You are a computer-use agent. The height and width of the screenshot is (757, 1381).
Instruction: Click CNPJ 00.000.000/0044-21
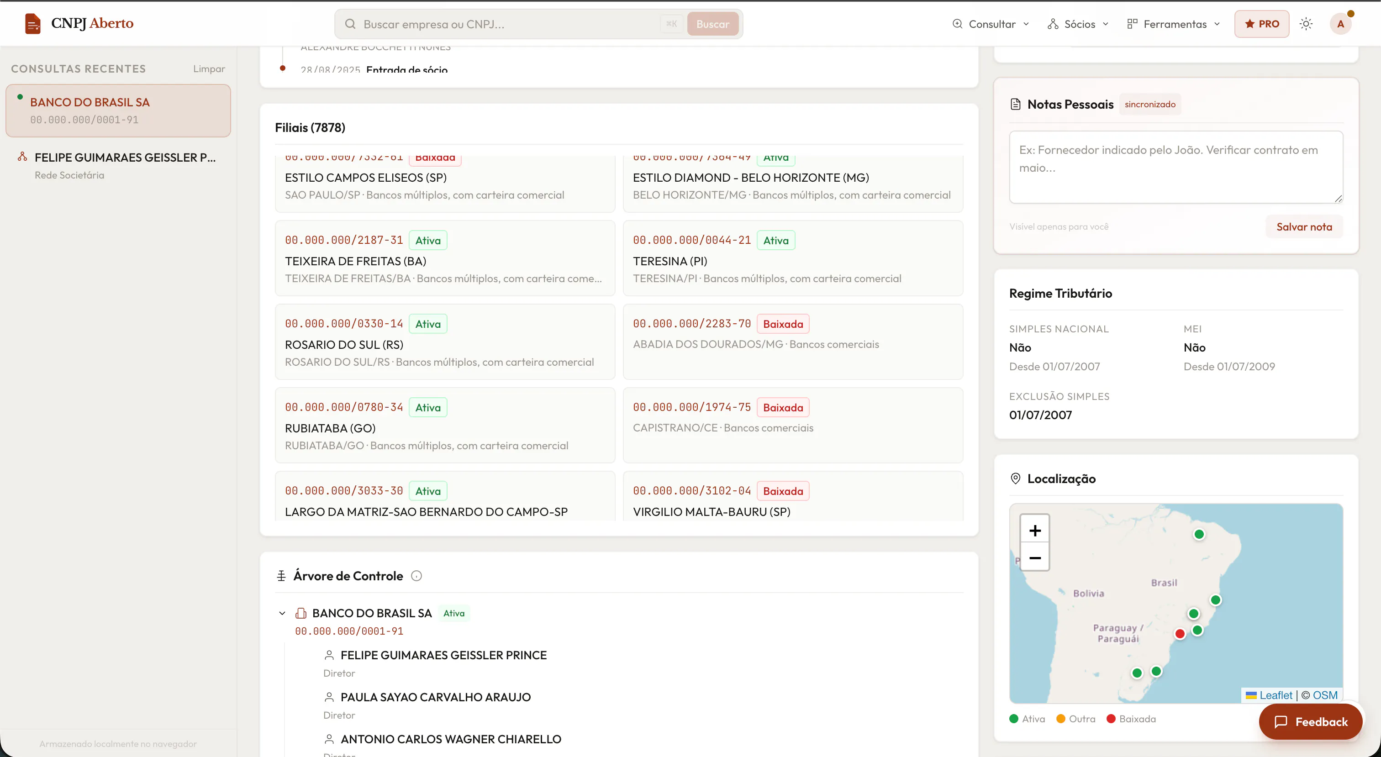691,240
